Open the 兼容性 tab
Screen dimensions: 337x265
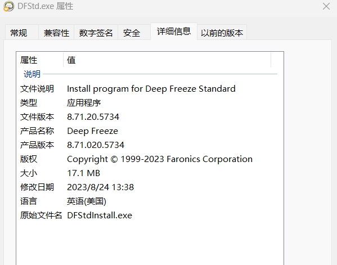pos(56,33)
